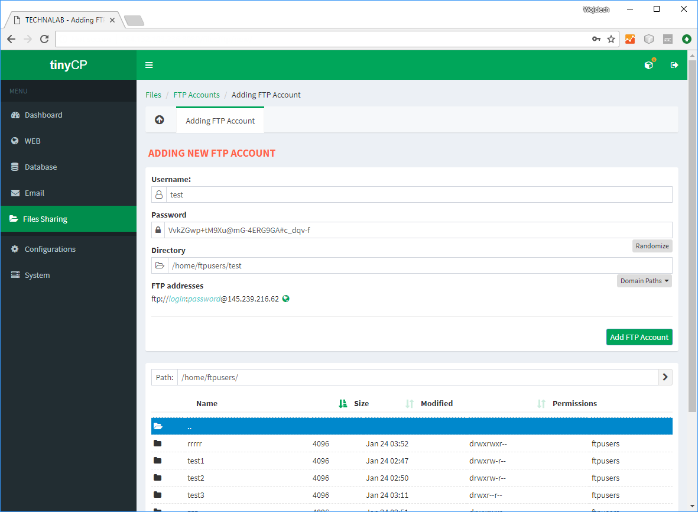Click folder icon for test3 row
This screenshot has height=512, width=698.
point(158,495)
